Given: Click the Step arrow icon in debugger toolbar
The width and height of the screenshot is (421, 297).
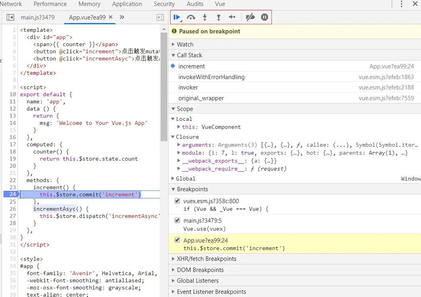Looking at the screenshot, I should 232,17.
